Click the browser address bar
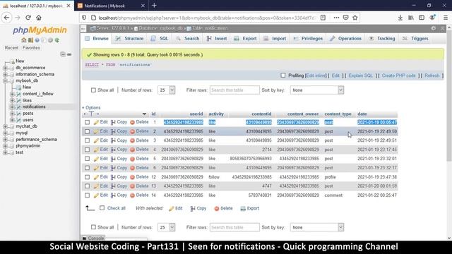Screen dimensions: 452x254 point(207,18)
